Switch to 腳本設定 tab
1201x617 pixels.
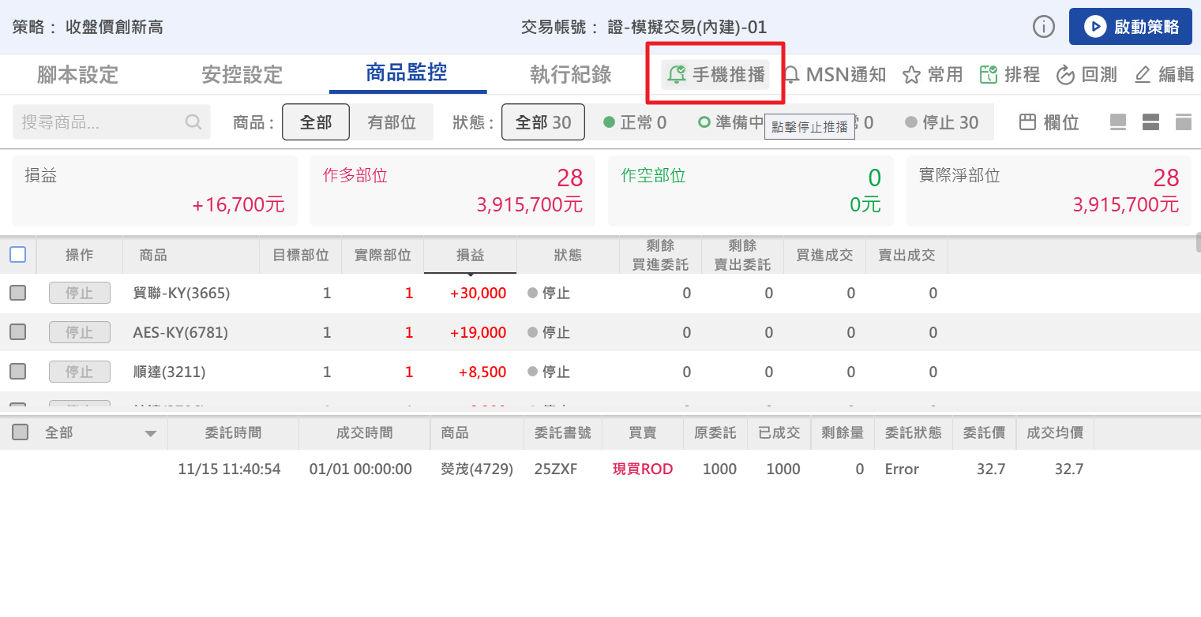[77, 75]
